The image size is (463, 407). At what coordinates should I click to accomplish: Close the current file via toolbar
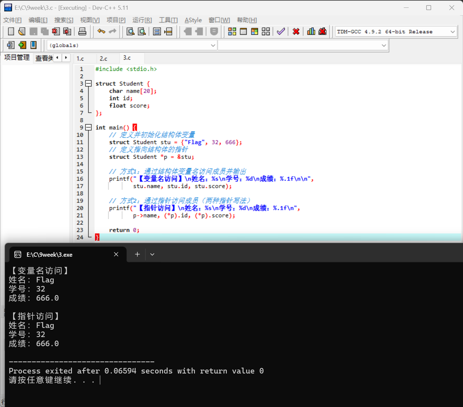click(x=56, y=32)
